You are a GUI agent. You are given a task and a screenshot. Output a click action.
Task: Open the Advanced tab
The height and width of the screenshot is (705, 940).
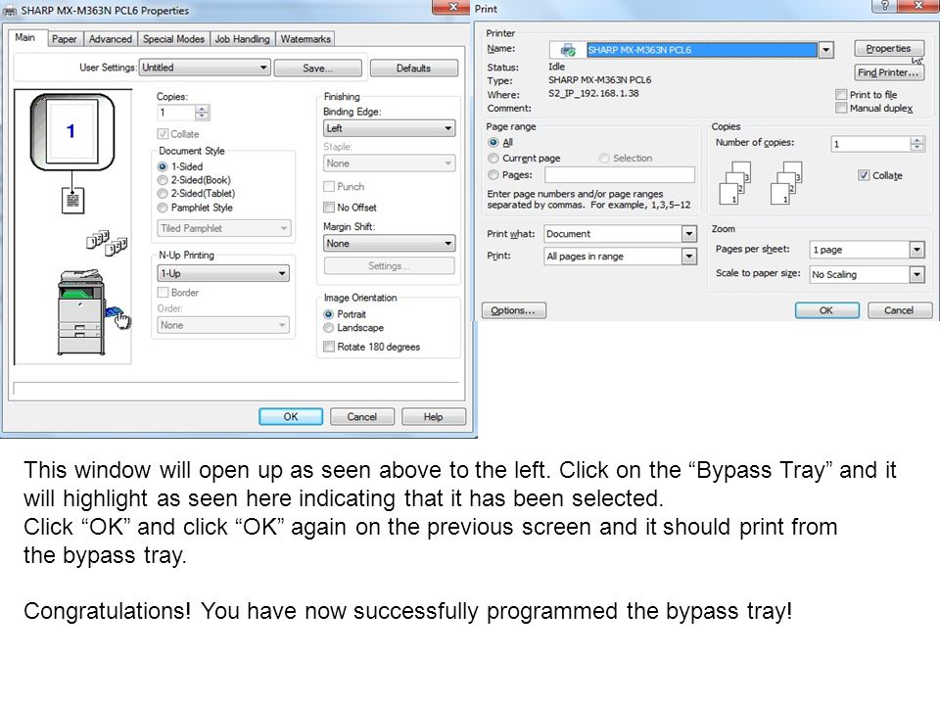point(111,39)
